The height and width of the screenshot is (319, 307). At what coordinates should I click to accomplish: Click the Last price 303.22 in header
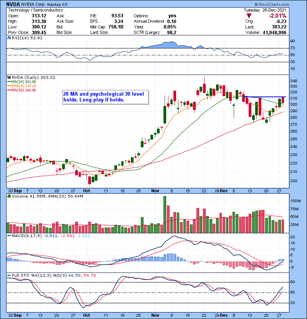(x=279, y=27)
